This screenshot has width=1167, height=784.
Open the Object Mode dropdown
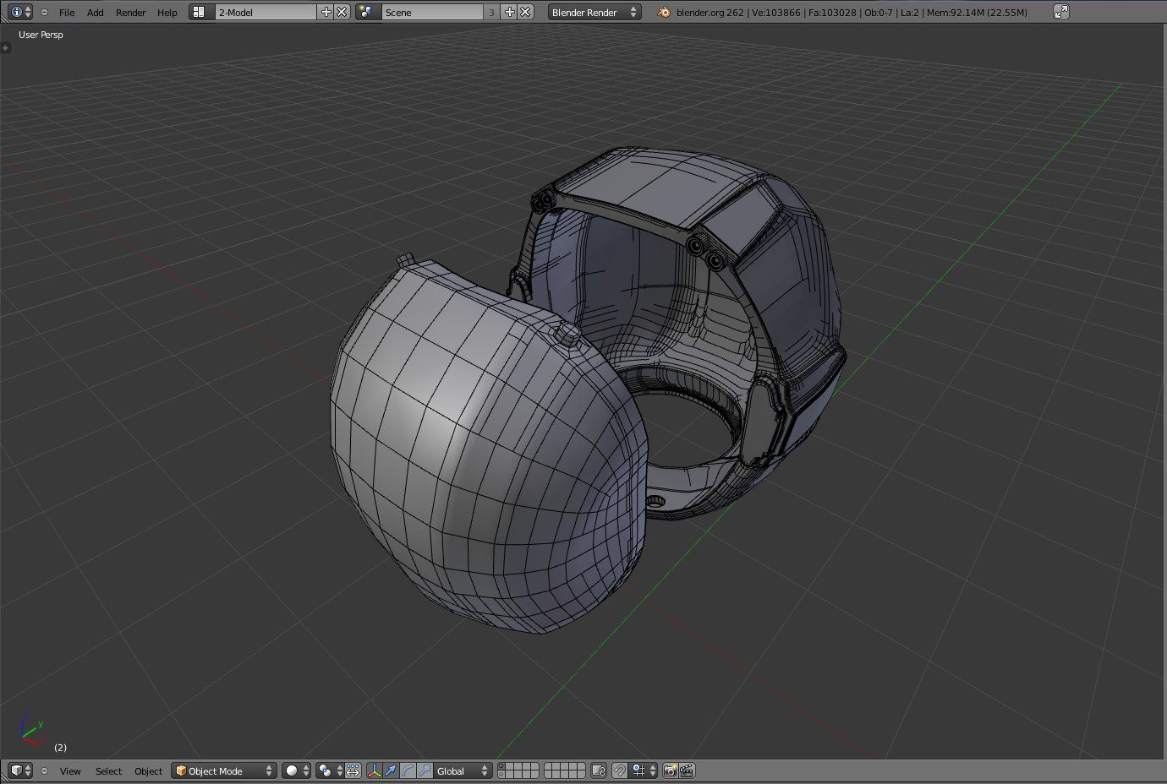click(x=222, y=770)
